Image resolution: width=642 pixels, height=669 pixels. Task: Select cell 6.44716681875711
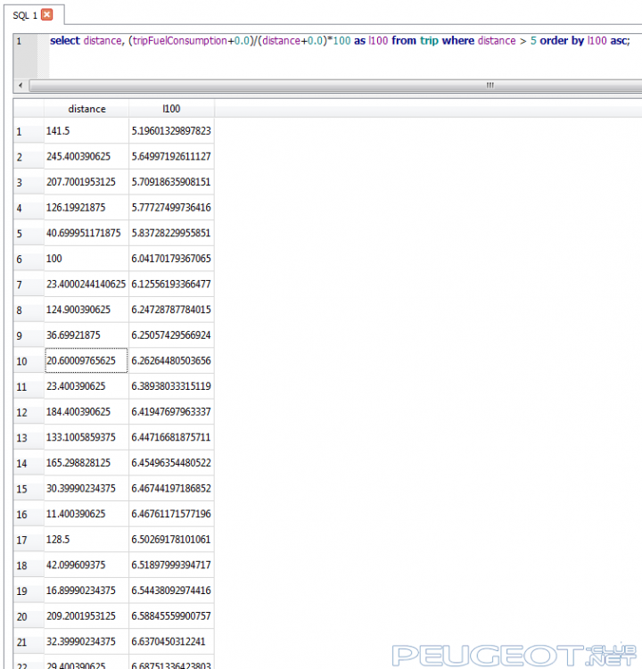point(171,437)
